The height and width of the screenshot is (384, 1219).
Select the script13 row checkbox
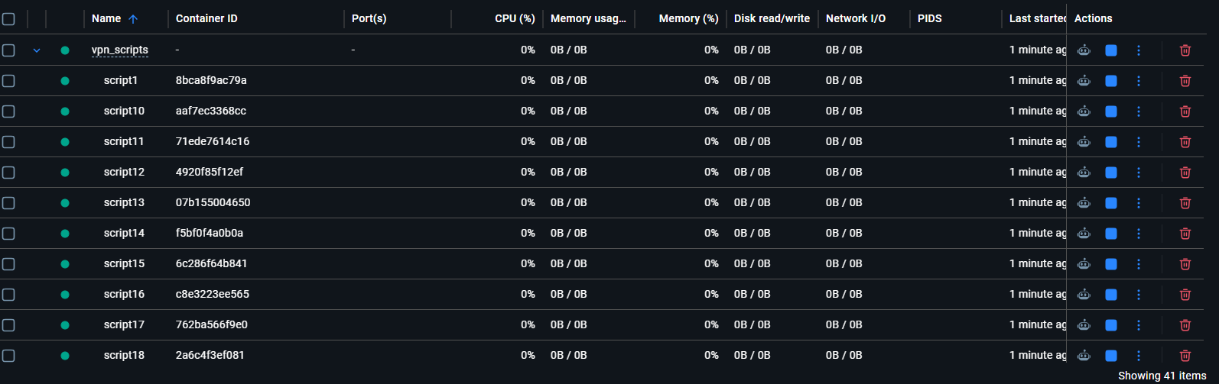[8, 203]
